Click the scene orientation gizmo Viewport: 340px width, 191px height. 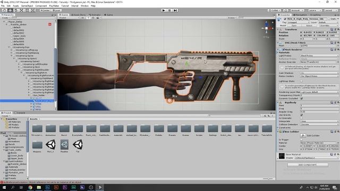click(x=267, y=28)
